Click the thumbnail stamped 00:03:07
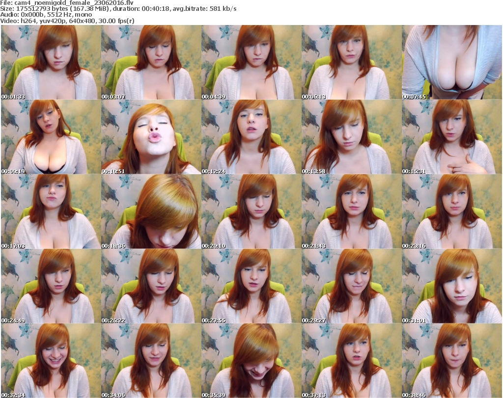Viewport: 503px width, 398px height. tap(151, 62)
